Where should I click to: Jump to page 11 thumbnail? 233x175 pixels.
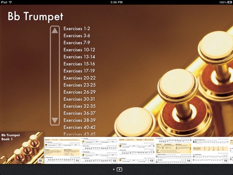click(63, 150)
